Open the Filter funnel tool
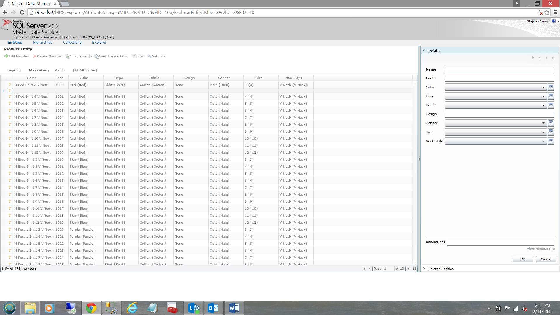 [134, 56]
